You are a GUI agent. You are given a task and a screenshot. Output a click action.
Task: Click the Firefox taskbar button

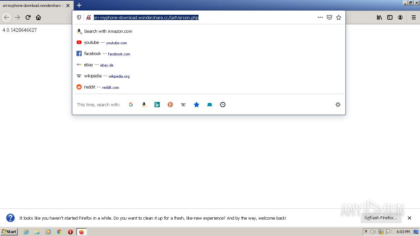[81, 232]
